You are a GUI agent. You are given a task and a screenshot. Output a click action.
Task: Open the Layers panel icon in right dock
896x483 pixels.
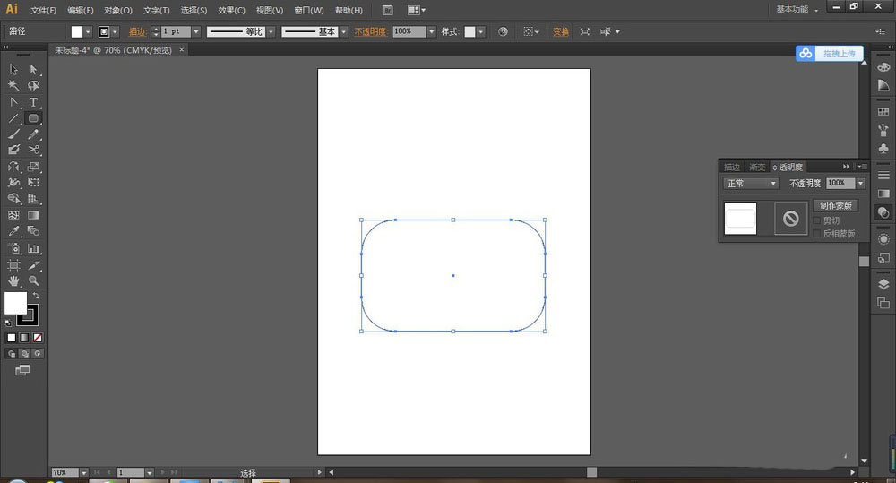tap(883, 284)
